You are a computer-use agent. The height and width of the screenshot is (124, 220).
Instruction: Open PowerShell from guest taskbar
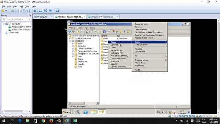tap(86, 112)
